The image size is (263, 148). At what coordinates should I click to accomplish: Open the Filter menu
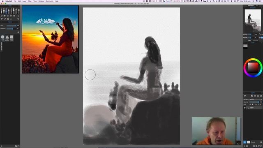coord(30,1)
